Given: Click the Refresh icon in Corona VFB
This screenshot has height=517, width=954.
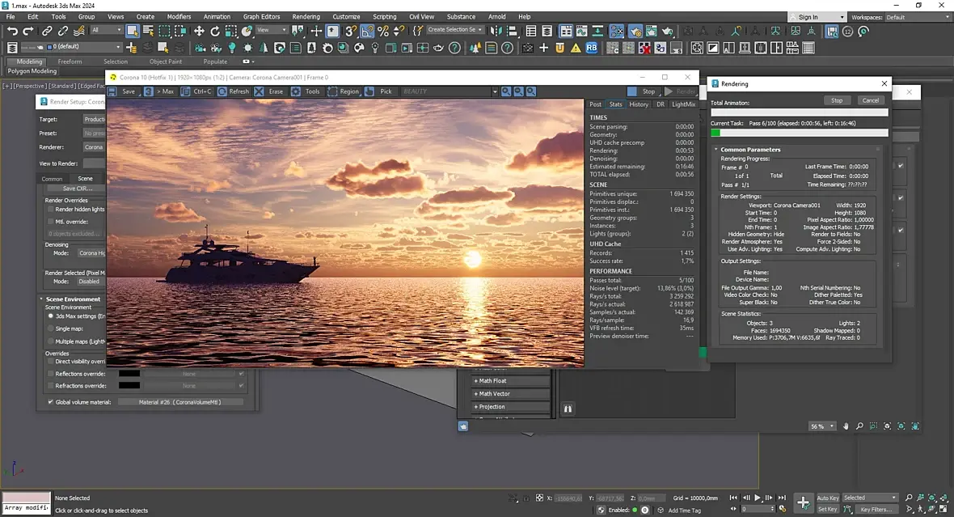Looking at the screenshot, I should click(x=222, y=91).
